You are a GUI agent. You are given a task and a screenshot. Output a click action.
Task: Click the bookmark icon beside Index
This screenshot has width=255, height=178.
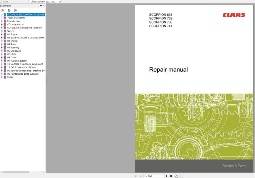coord(5,77)
